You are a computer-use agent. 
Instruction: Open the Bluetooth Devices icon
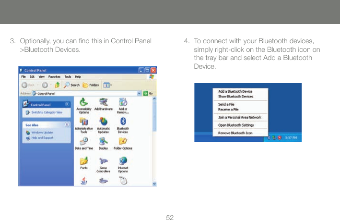123,125
